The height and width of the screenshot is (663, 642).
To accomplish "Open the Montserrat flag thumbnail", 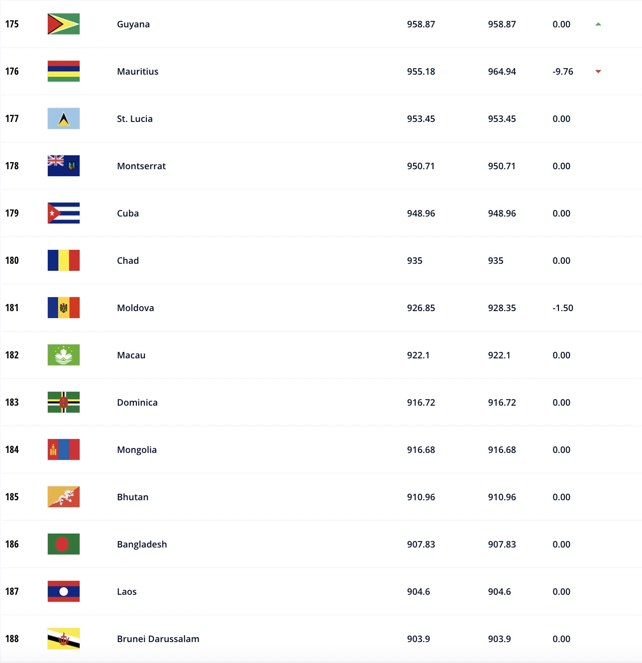I will (64, 166).
